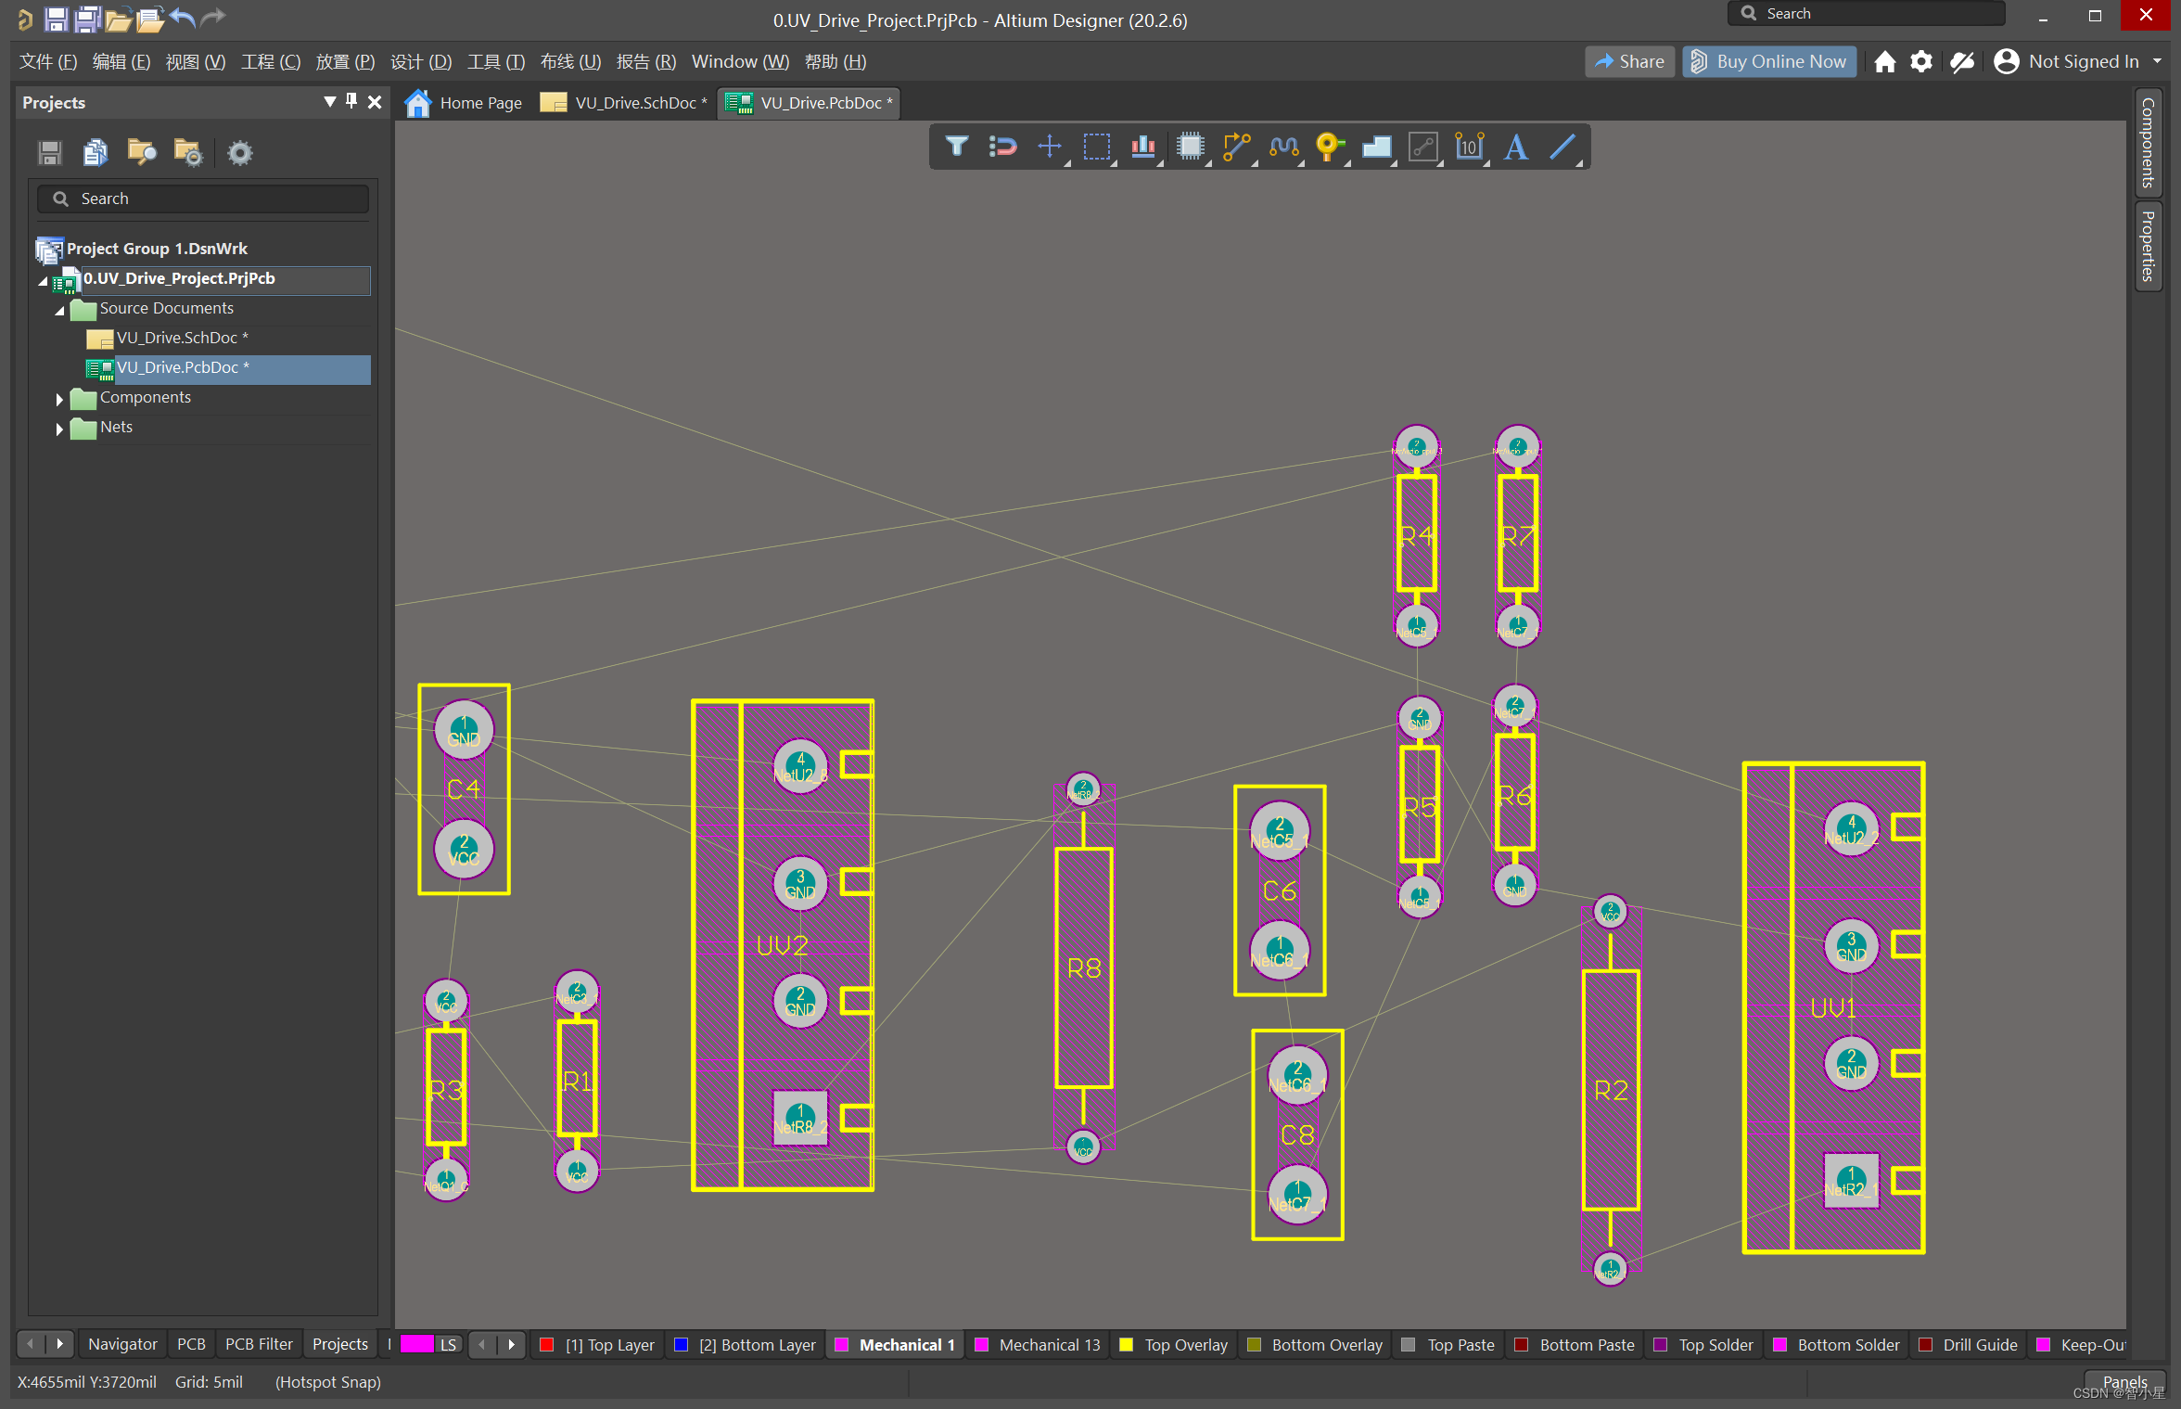
Task: Open the Not Signed In dropdown
Action: [2083, 61]
